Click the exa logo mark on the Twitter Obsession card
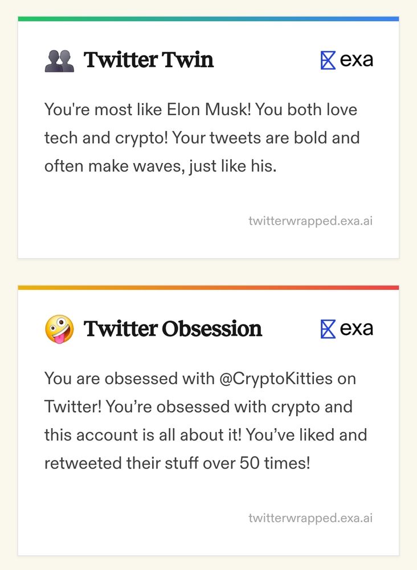Viewport: 417px width, 570px height. [328, 329]
